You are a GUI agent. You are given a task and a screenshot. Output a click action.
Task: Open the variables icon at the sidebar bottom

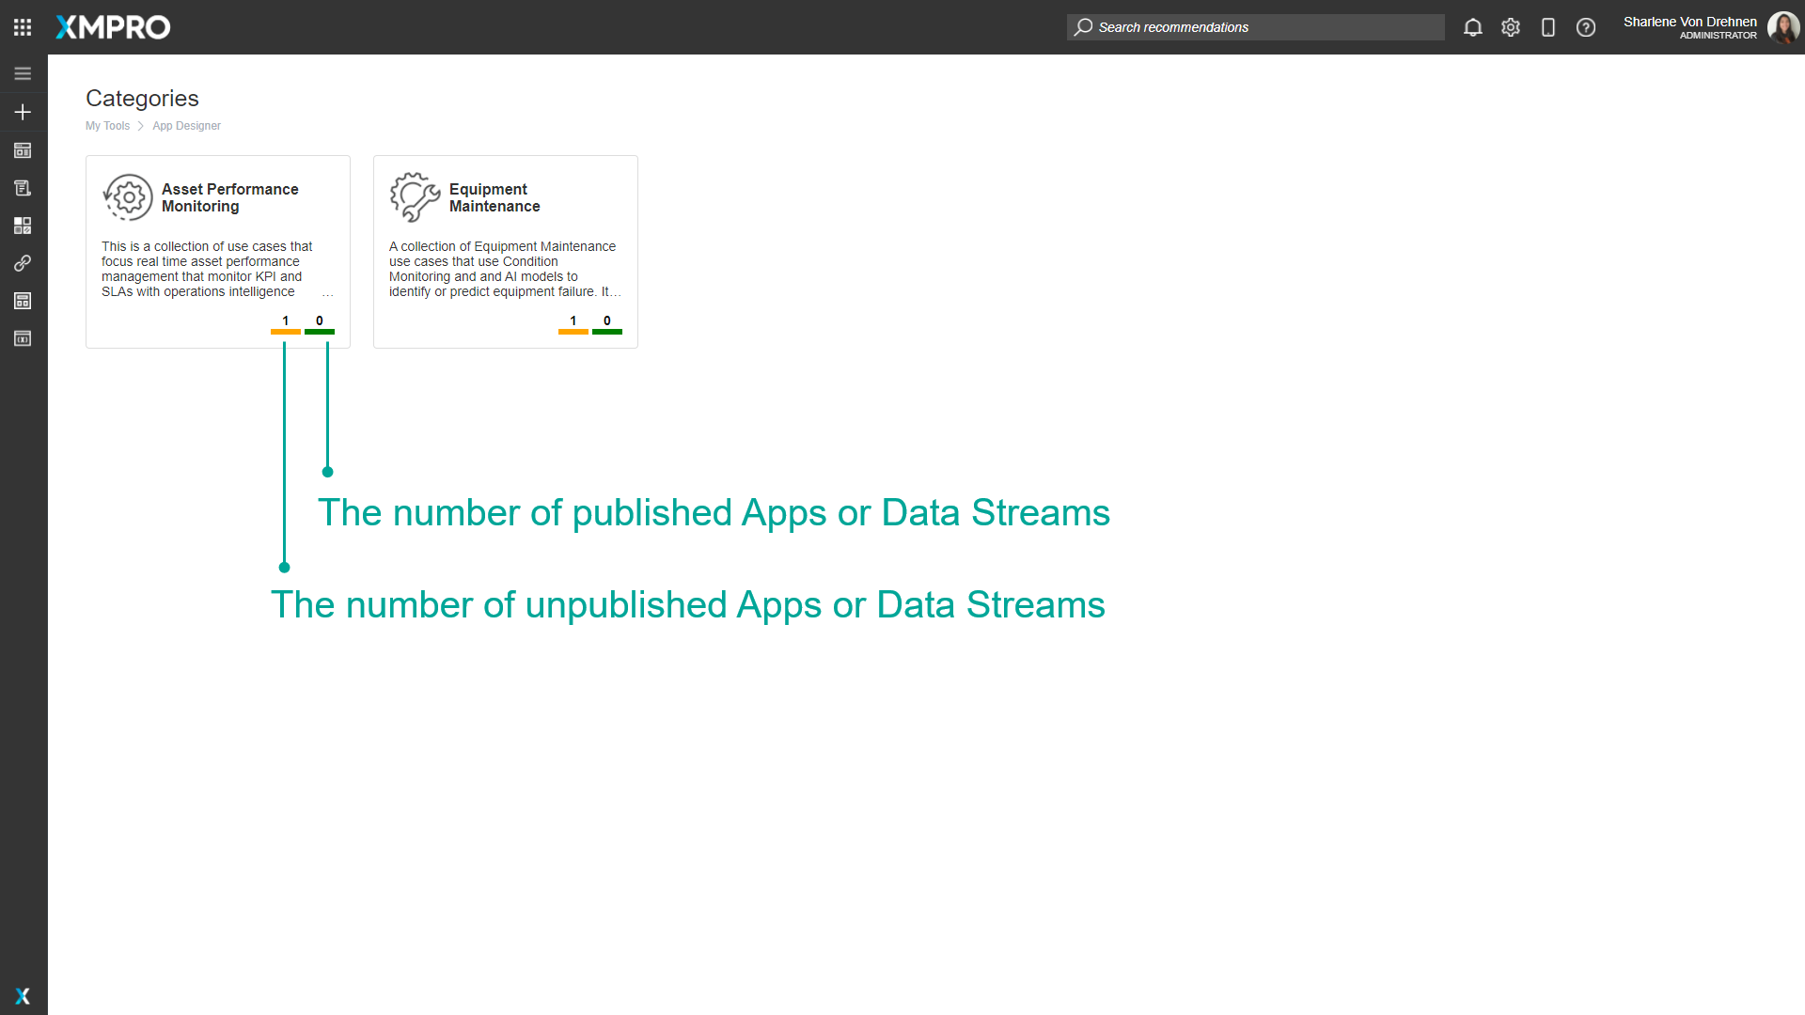coord(23,338)
